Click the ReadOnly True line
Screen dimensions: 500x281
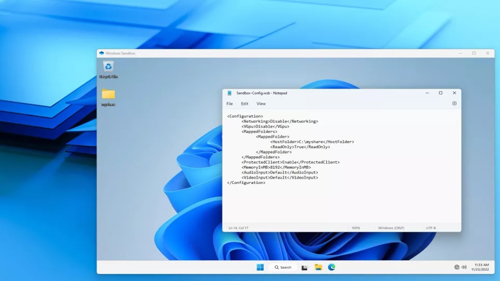tap(300, 147)
